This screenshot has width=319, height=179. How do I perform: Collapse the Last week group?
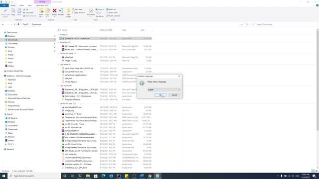pos(59,65)
